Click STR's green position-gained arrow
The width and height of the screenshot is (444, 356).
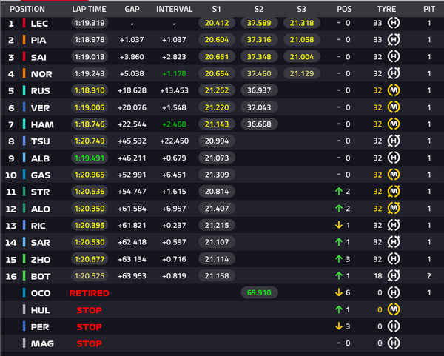[339, 192]
